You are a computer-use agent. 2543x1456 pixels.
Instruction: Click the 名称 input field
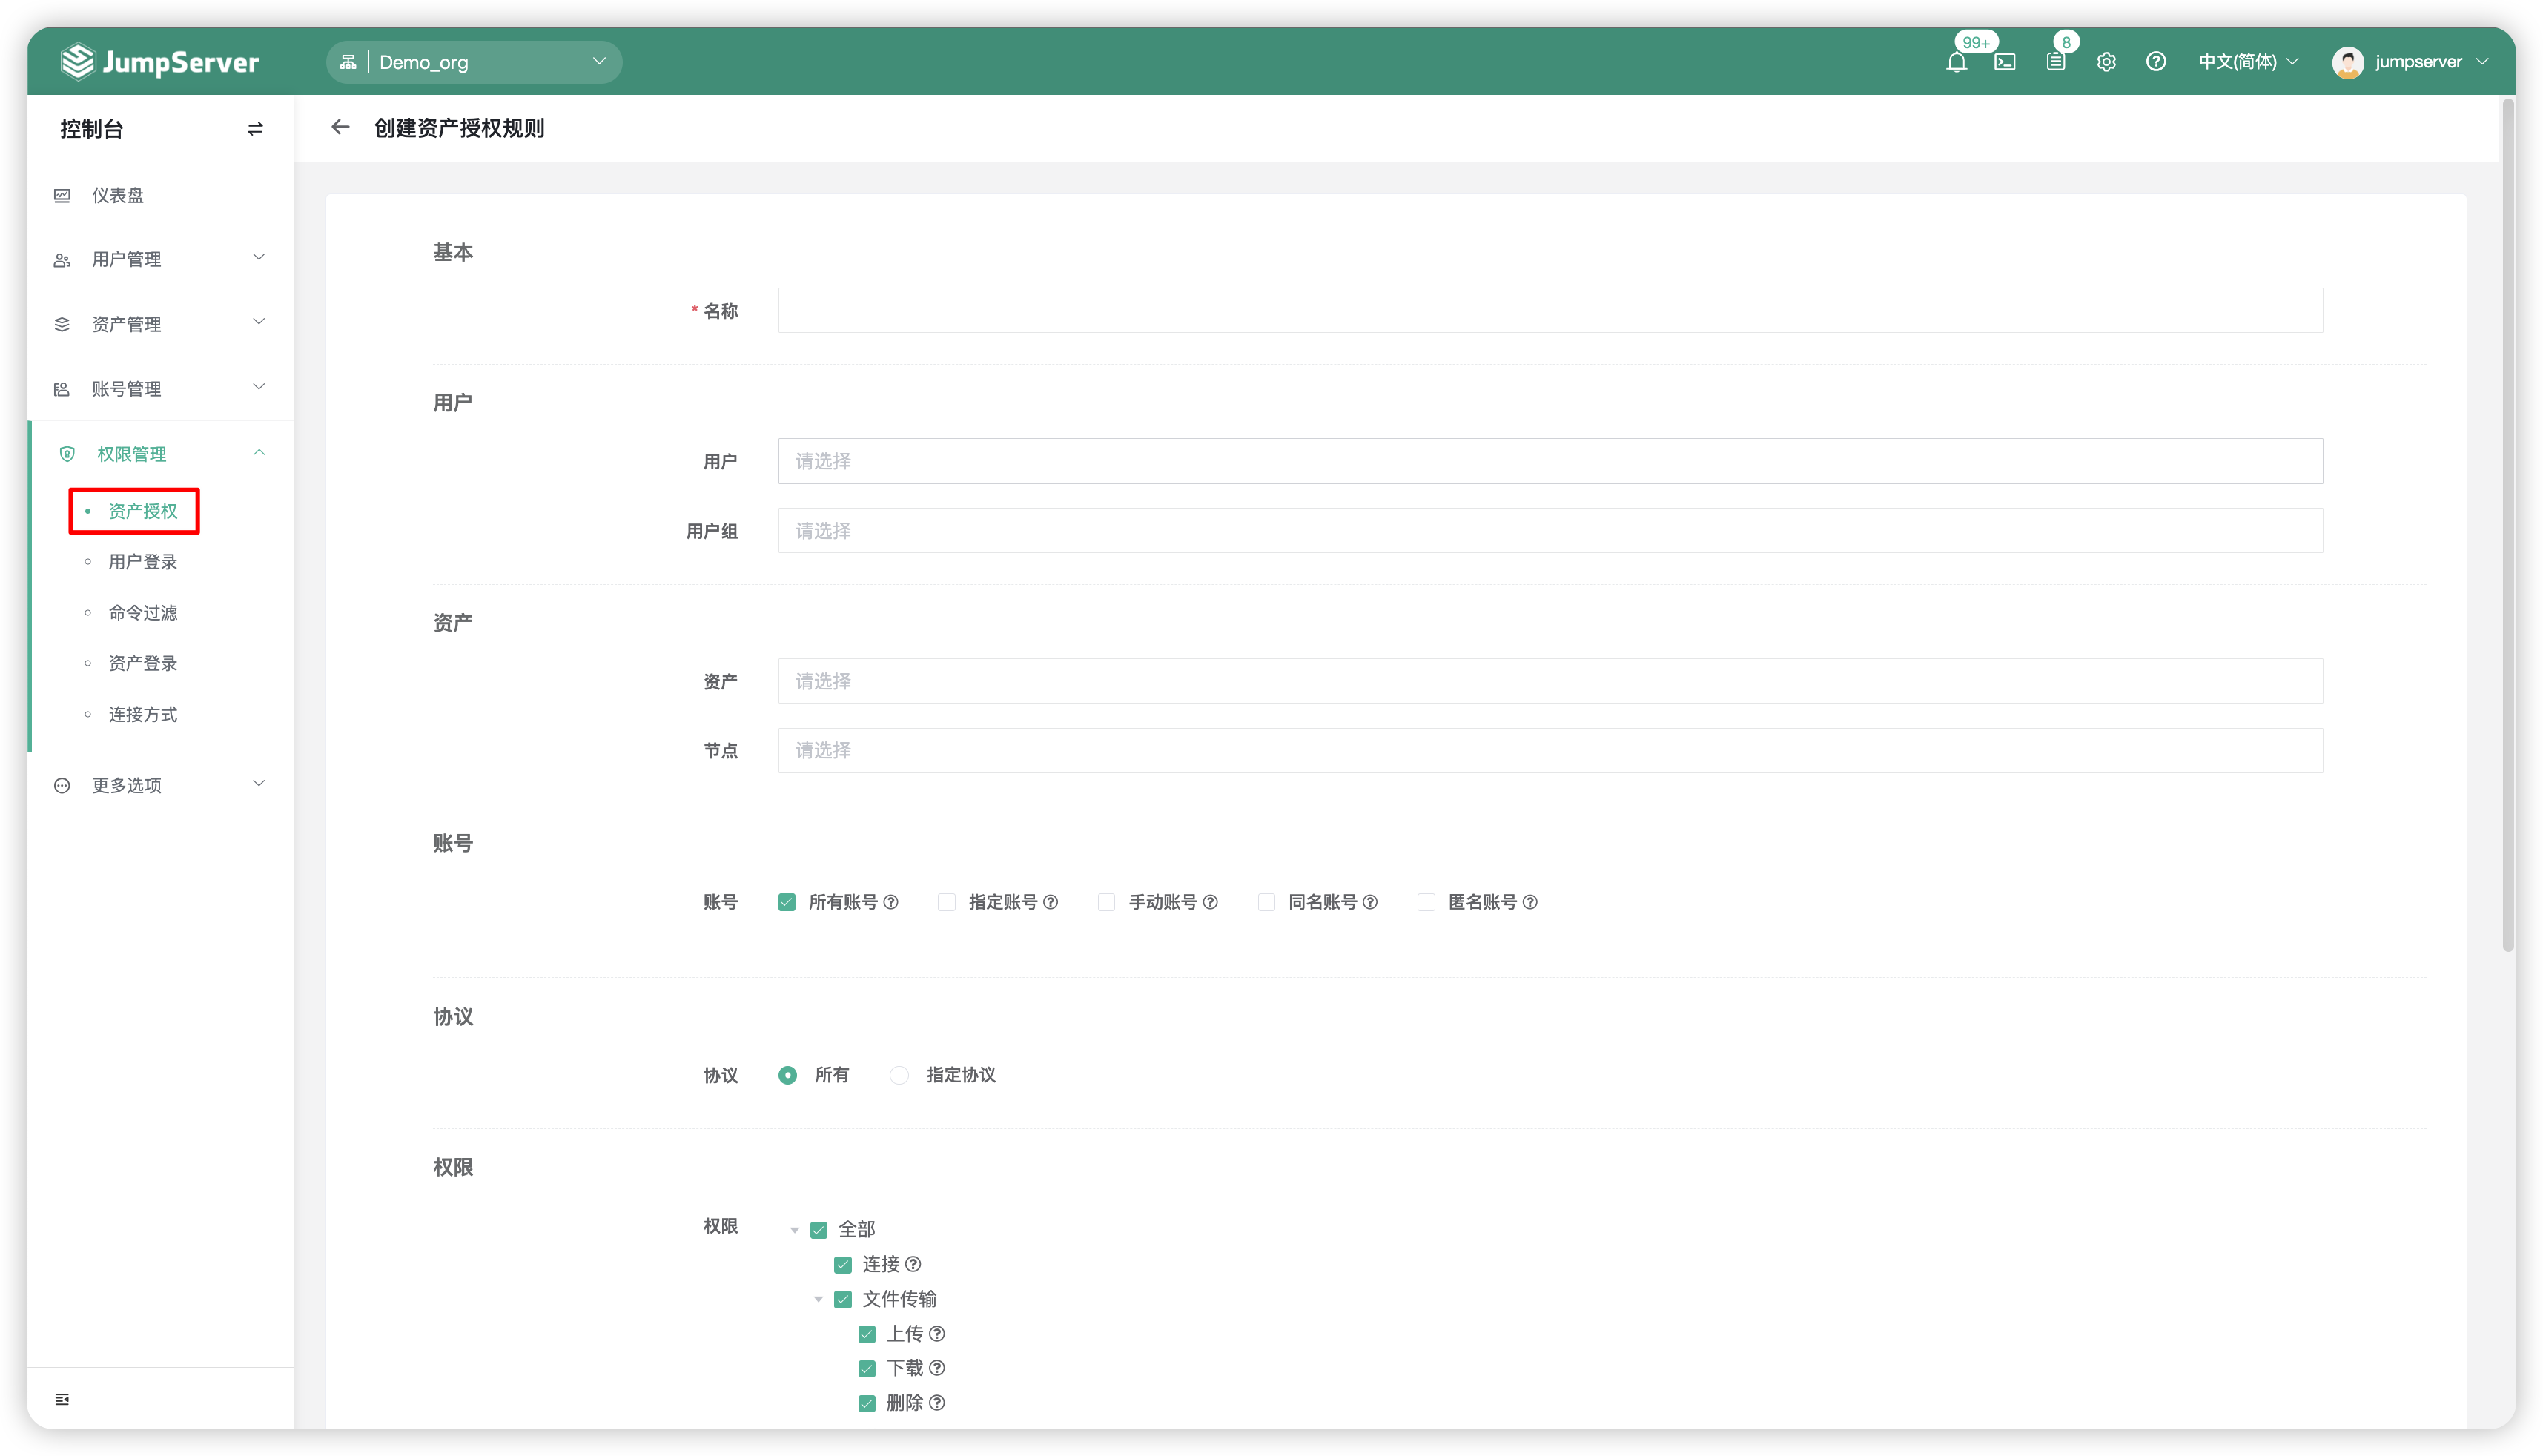coord(1550,310)
